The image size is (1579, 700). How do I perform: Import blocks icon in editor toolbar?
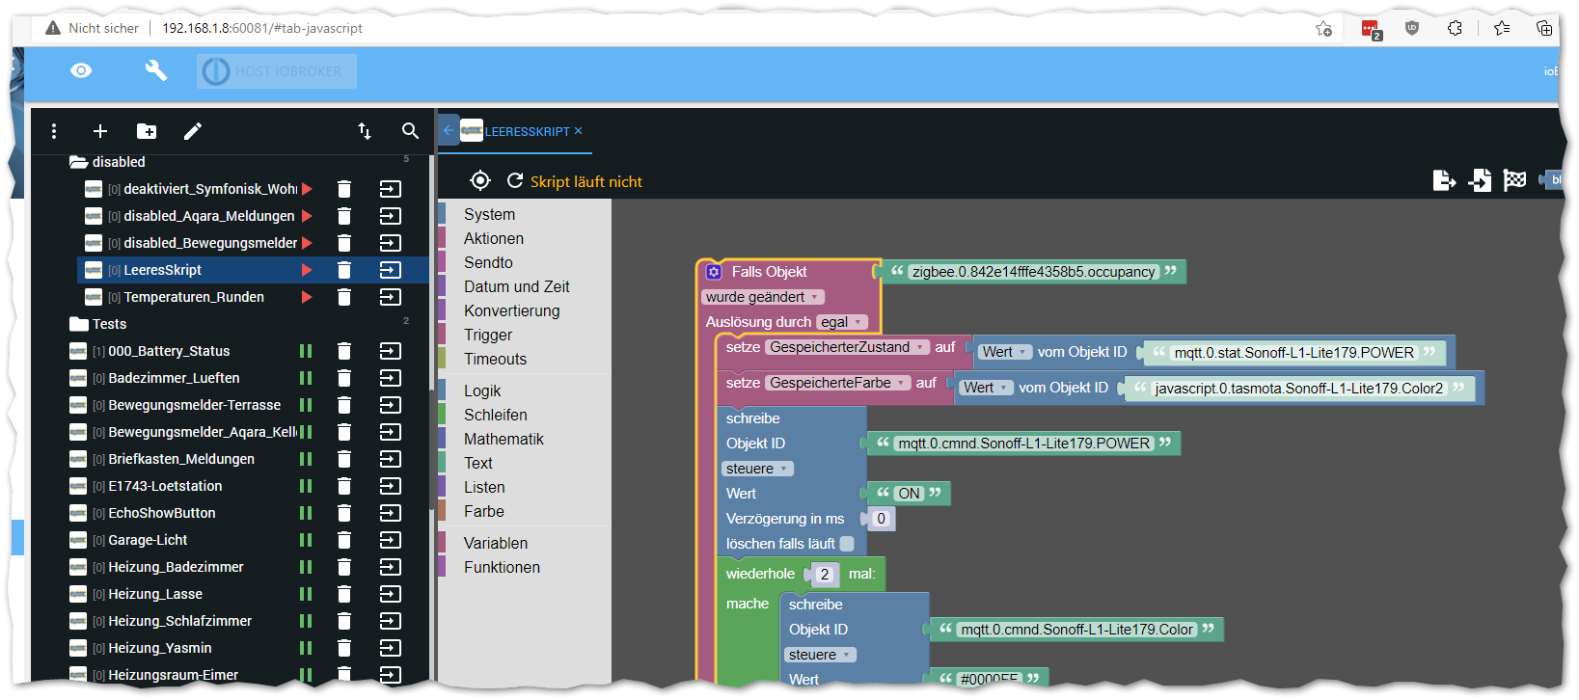[1480, 179]
